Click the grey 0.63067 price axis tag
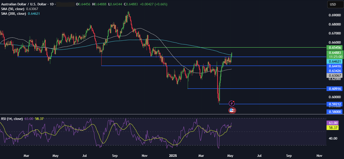 334,76
